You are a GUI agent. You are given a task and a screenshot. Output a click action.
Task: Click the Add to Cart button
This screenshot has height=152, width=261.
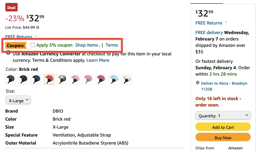click(223, 127)
